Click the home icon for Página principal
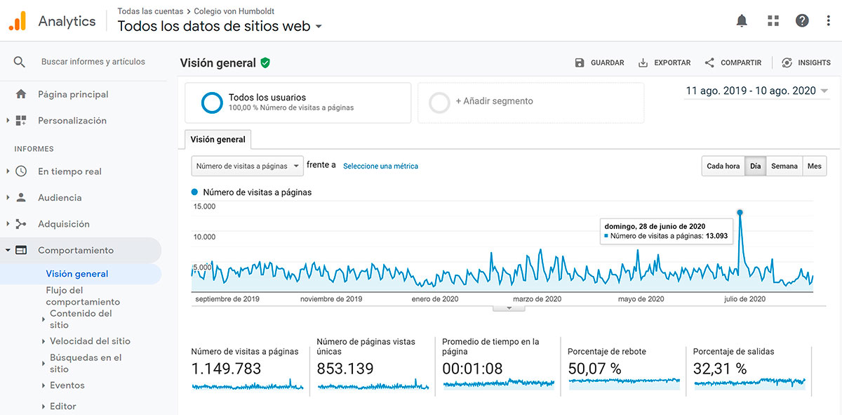 [x=21, y=94]
